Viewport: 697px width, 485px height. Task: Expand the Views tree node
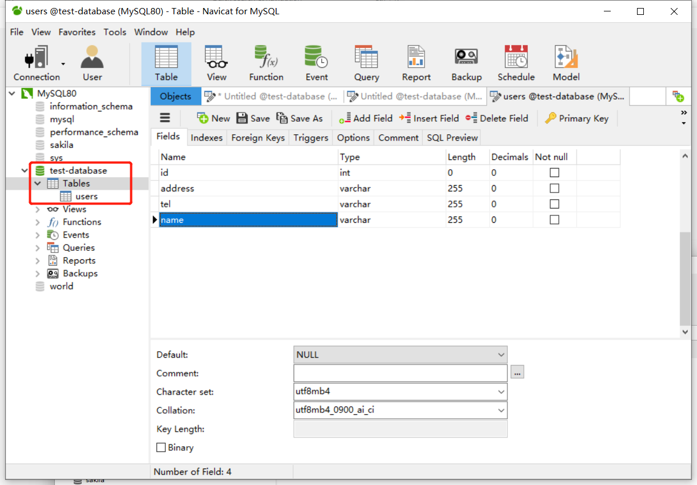(x=38, y=209)
